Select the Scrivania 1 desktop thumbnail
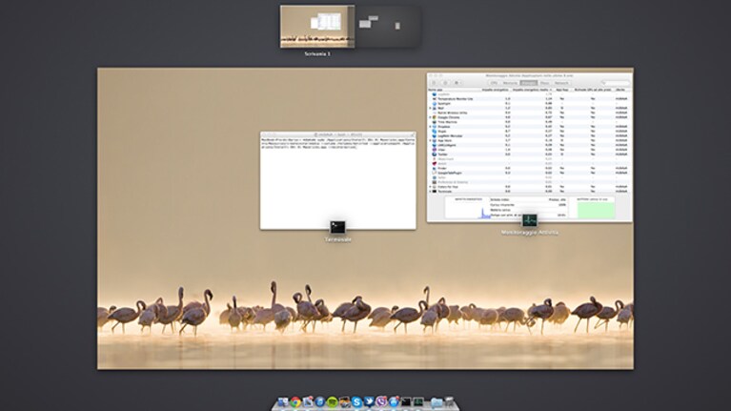Screen dimensions: 731x411 click(x=317, y=26)
